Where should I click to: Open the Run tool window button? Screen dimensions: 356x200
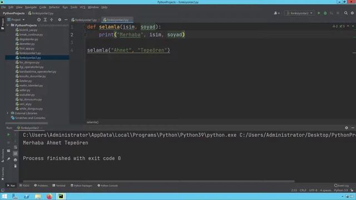point(11,186)
